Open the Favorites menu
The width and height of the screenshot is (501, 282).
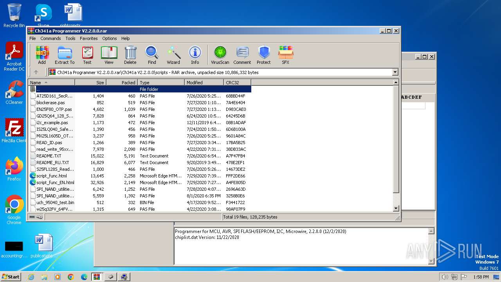tap(89, 38)
